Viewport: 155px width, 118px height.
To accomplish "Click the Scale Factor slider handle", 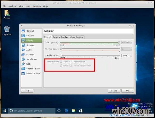I will coord(61,55).
